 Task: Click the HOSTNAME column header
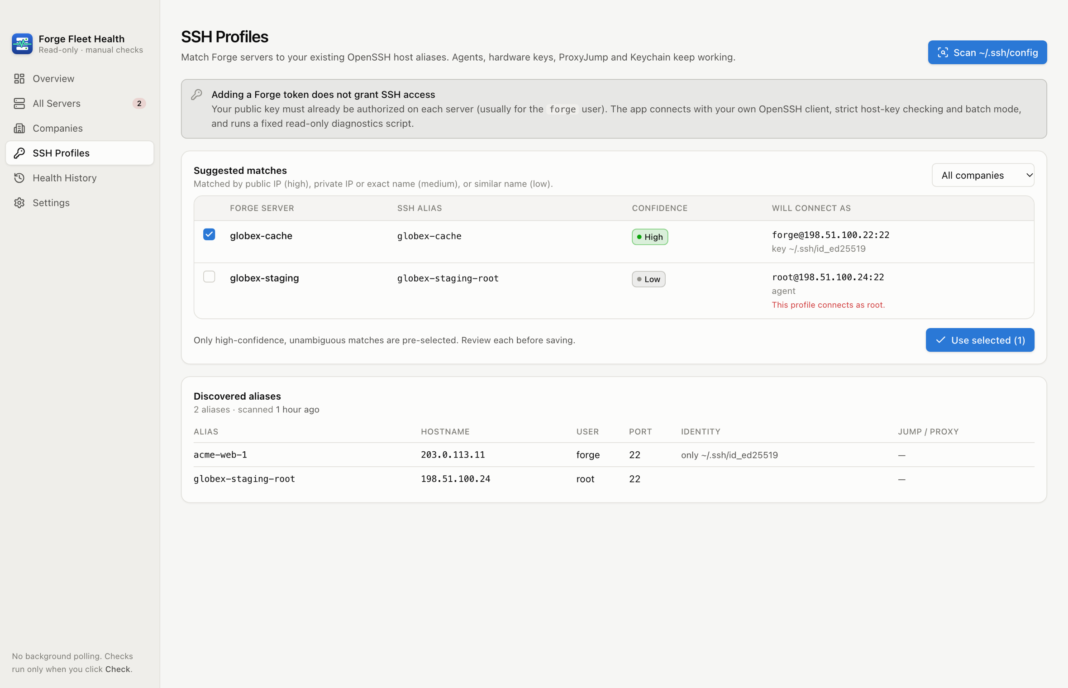click(445, 432)
